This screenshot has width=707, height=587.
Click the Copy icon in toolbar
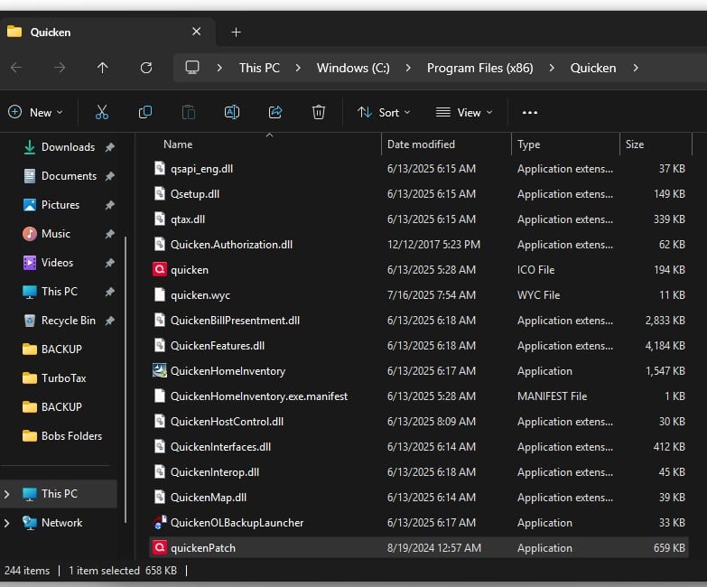(x=145, y=112)
